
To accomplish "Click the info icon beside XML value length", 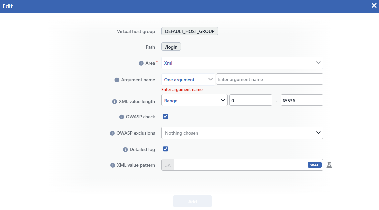I will coord(115,102).
